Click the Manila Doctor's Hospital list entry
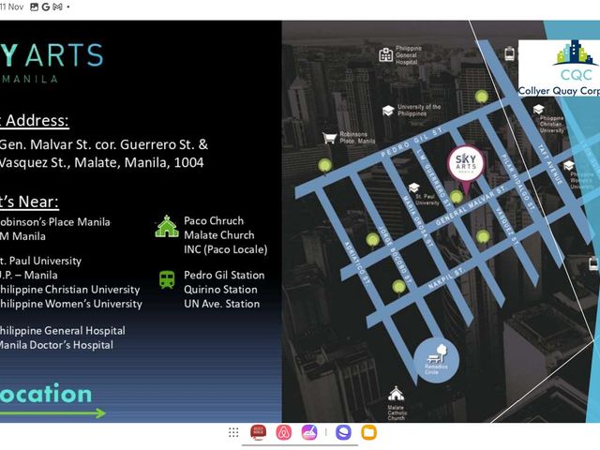 (x=56, y=345)
